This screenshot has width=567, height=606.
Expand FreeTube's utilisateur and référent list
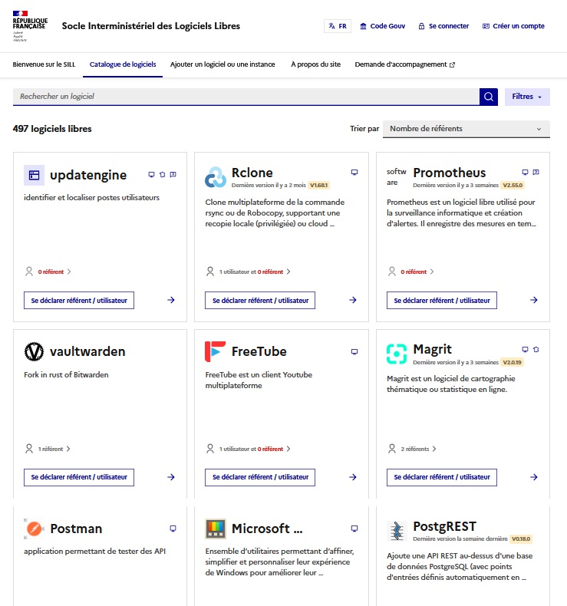click(248, 449)
